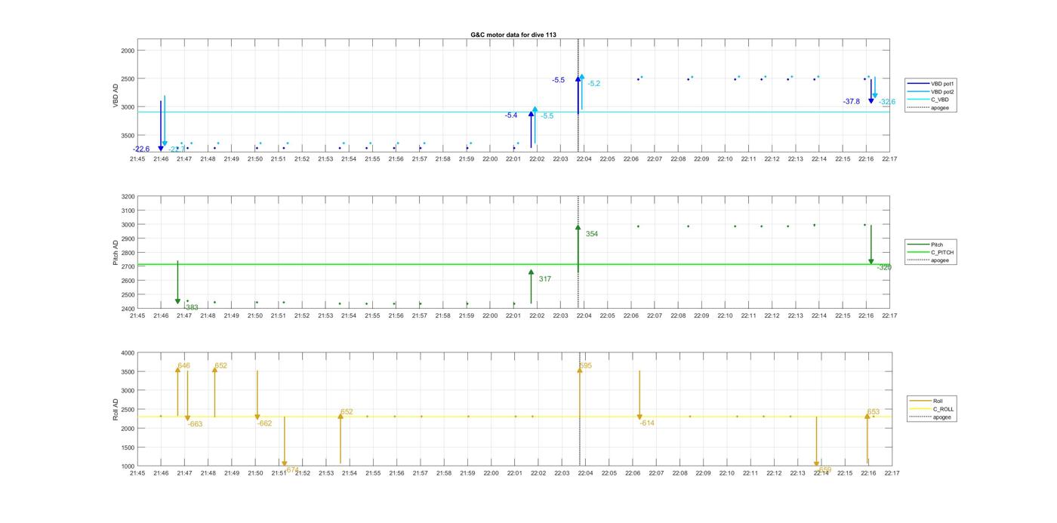Image resolution: width=1057 pixels, height=523 pixels.
Task: Click "21:50" on the VBD plot x-axis
Action: click(255, 158)
